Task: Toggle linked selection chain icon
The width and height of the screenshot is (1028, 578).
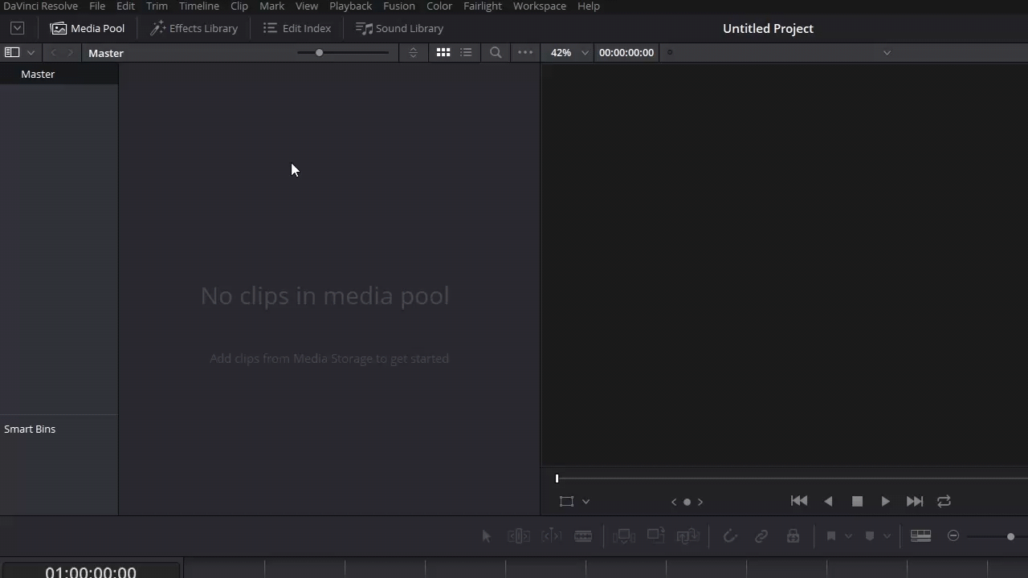Action: pyautogui.click(x=761, y=536)
